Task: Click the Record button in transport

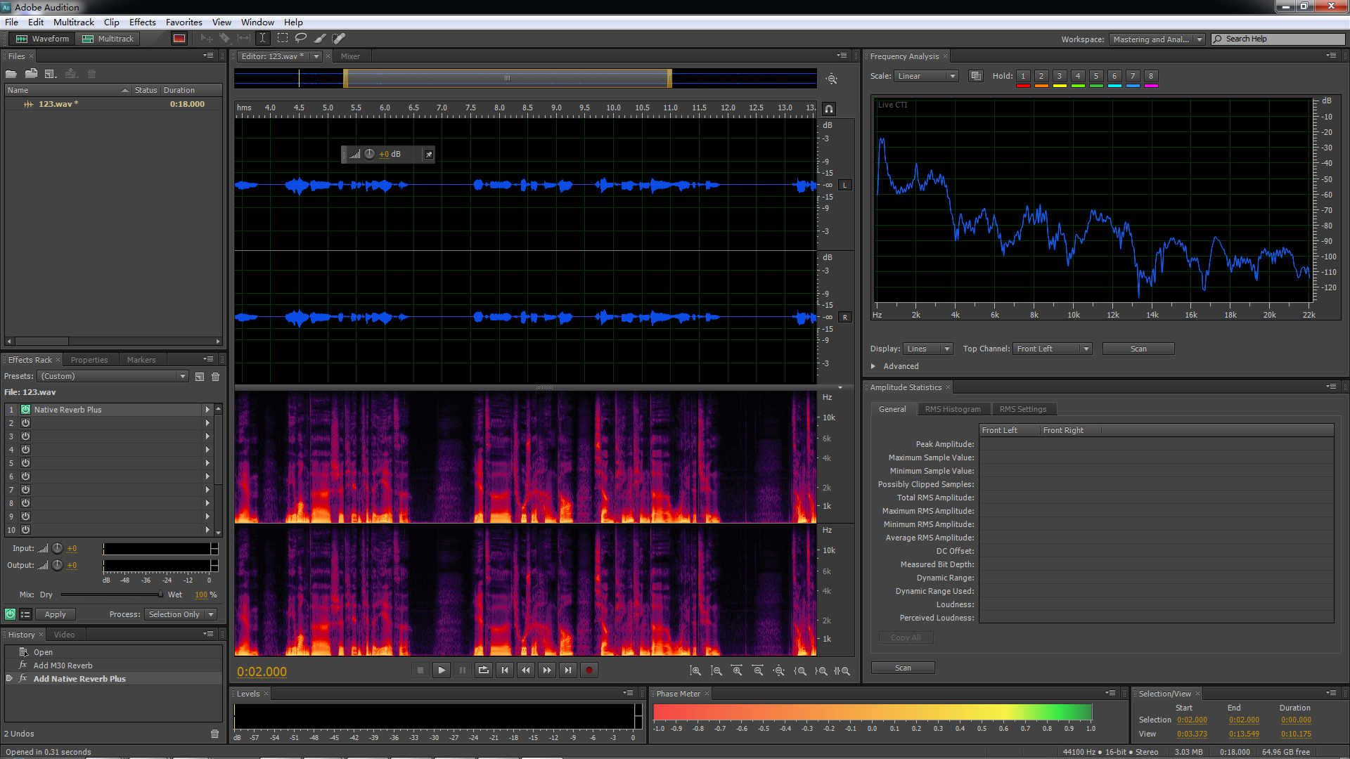Action: 589,670
